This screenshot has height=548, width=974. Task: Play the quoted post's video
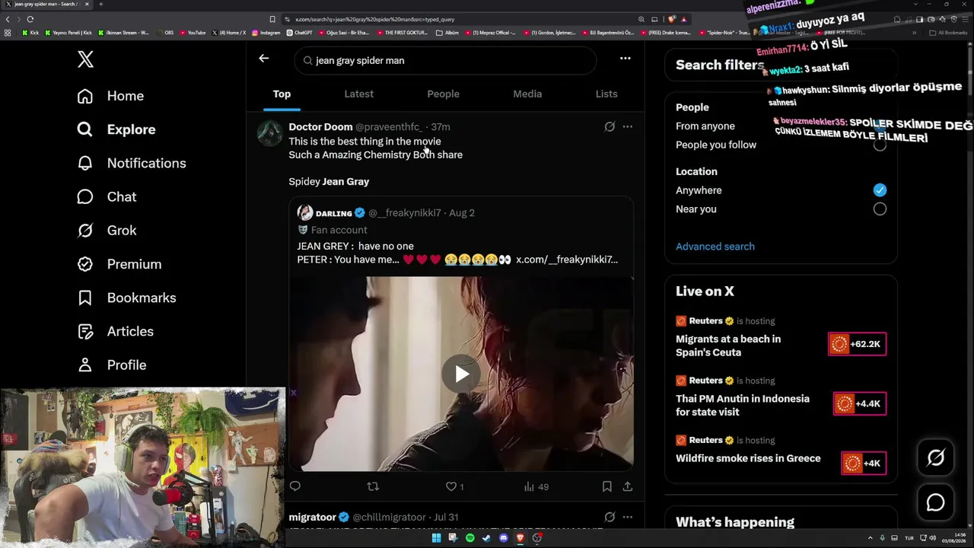(x=461, y=374)
